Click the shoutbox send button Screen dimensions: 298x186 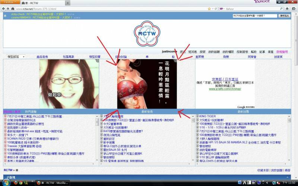(x=284, y=16)
